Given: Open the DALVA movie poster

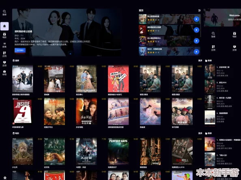Looking at the screenshot, I should 54,152.
